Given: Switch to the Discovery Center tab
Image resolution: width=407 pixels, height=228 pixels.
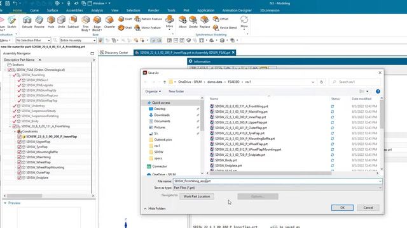Looking at the screenshot, I should [x=114, y=53].
